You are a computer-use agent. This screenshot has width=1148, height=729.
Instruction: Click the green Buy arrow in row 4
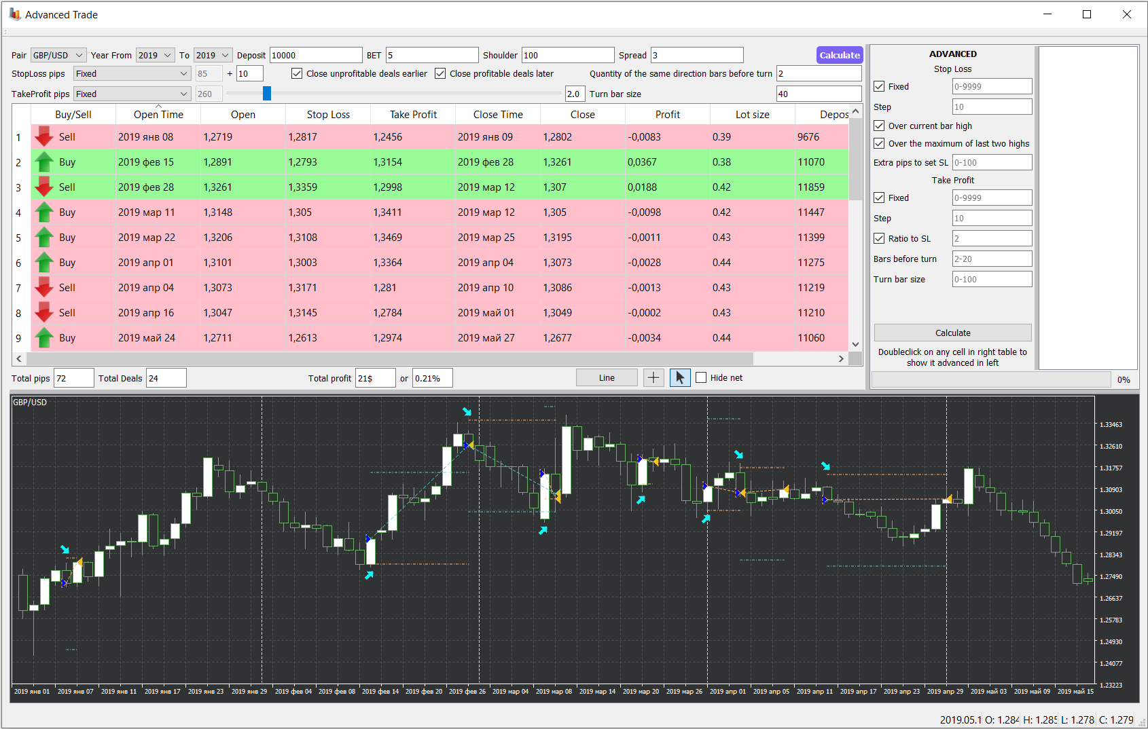coord(44,212)
